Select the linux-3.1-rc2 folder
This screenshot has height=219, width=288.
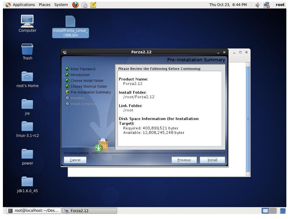click(27, 129)
